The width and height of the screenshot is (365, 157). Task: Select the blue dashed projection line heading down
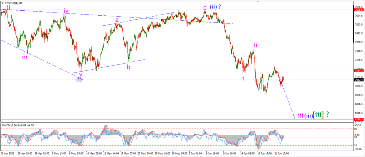click(288, 101)
